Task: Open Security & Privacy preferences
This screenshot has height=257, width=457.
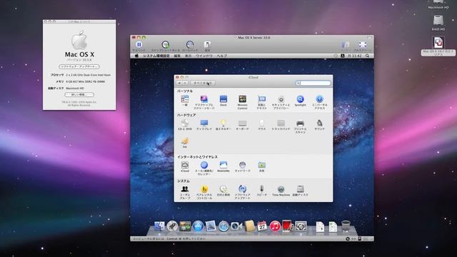Action: point(281,102)
